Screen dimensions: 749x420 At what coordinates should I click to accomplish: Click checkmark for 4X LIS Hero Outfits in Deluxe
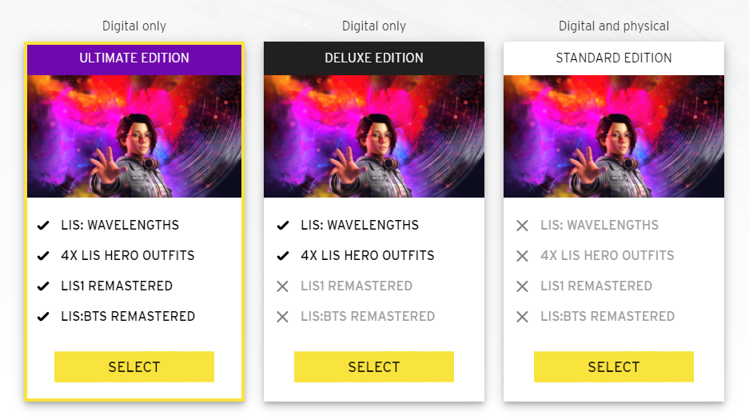pos(282,256)
